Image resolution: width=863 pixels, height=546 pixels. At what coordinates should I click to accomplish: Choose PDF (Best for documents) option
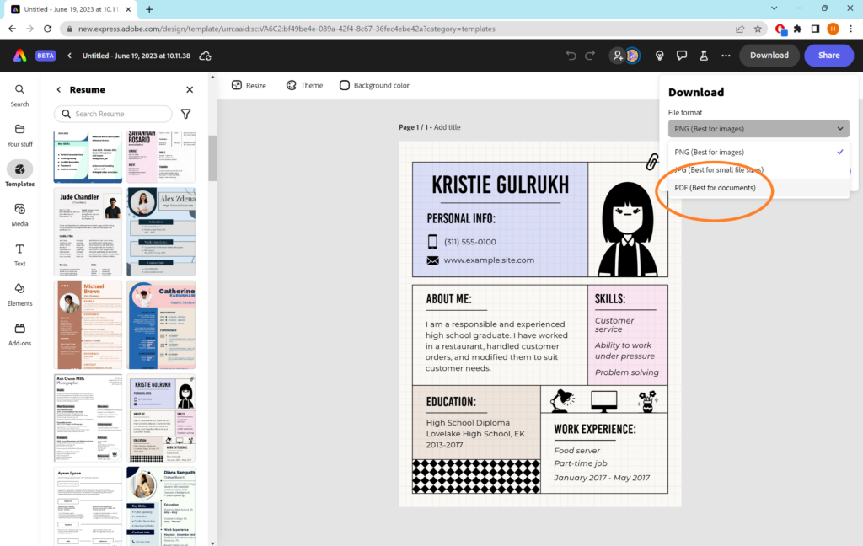click(758, 188)
